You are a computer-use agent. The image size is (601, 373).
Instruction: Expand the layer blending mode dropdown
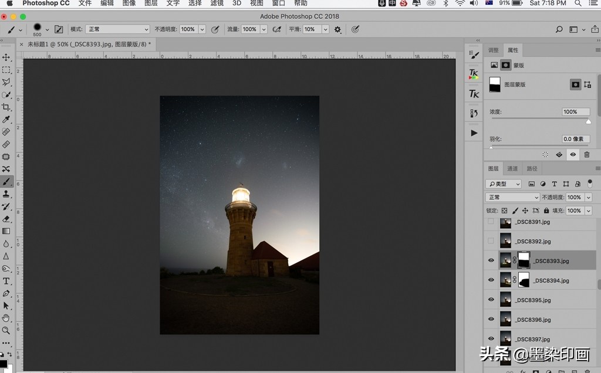point(512,198)
